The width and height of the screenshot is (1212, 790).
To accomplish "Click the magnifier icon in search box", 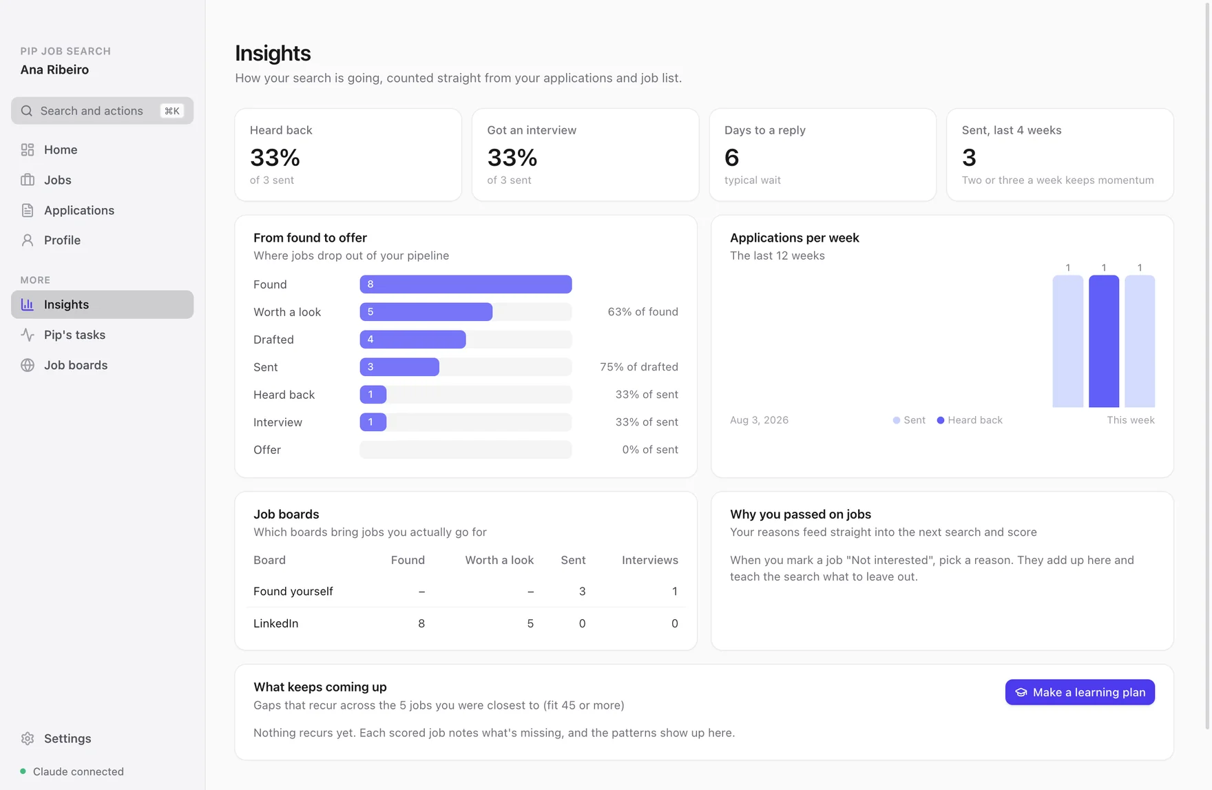I will point(27,111).
